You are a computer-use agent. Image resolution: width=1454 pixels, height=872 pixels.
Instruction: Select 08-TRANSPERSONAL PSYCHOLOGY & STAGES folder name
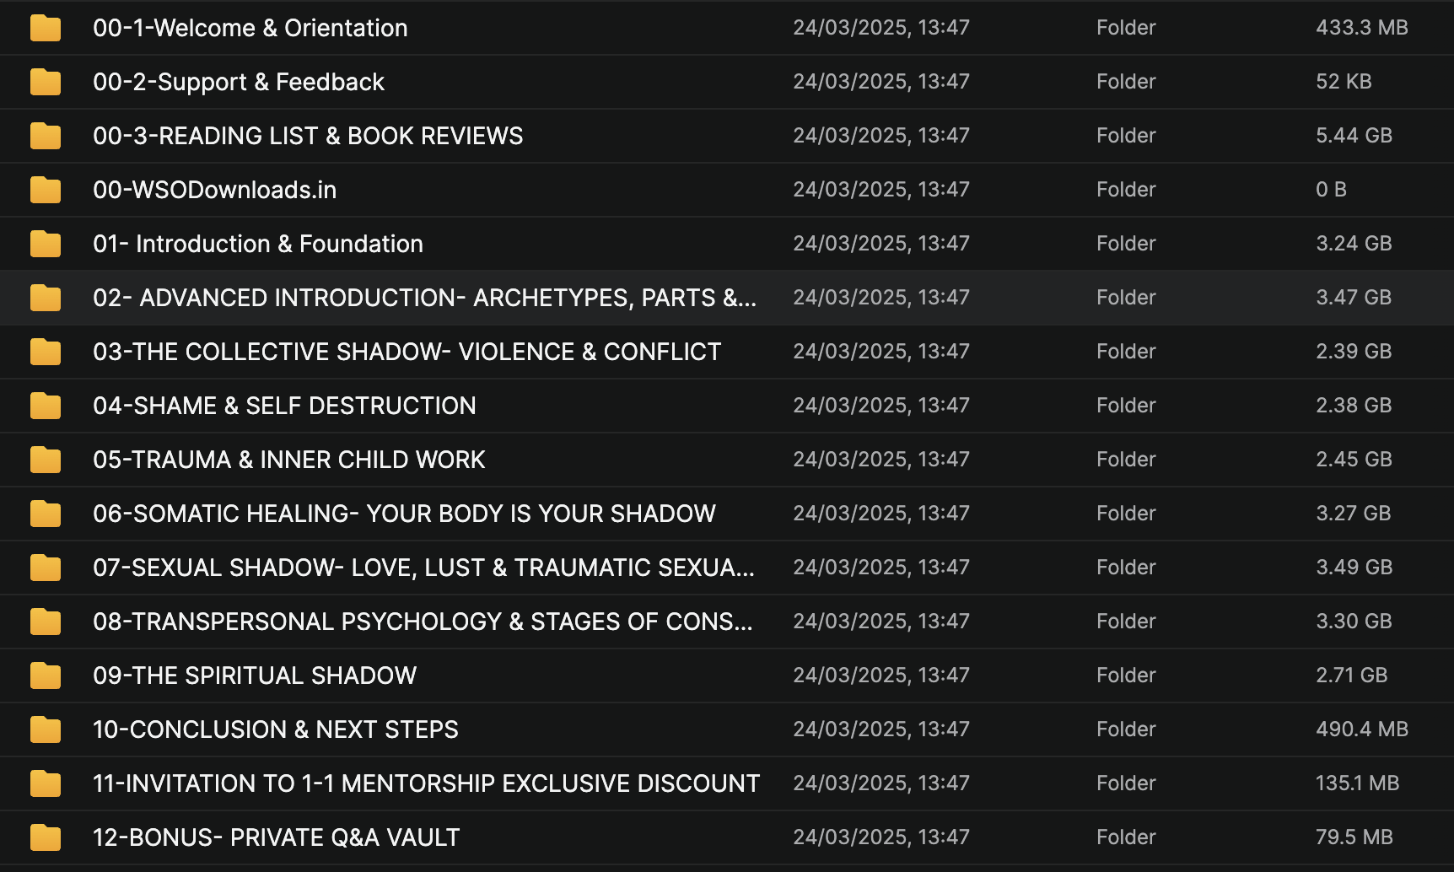[x=423, y=622]
